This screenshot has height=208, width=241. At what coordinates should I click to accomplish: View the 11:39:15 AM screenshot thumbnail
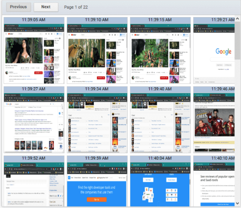coord(160,54)
